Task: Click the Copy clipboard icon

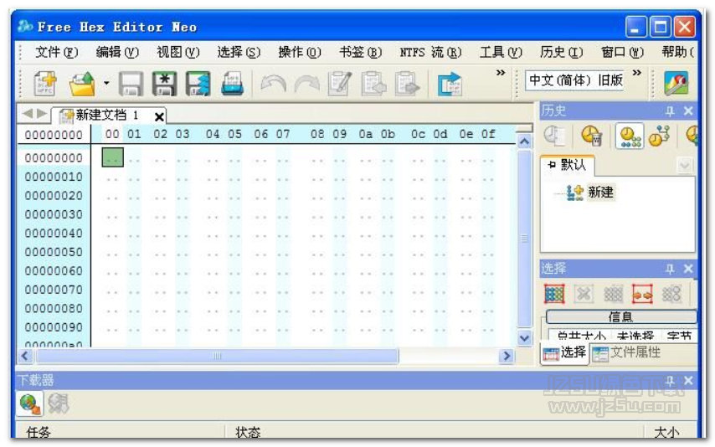Action: click(373, 84)
